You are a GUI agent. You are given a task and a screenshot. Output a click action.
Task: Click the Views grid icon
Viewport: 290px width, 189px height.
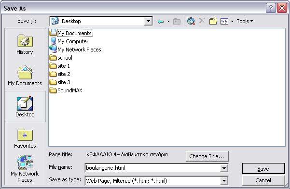click(x=224, y=21)
